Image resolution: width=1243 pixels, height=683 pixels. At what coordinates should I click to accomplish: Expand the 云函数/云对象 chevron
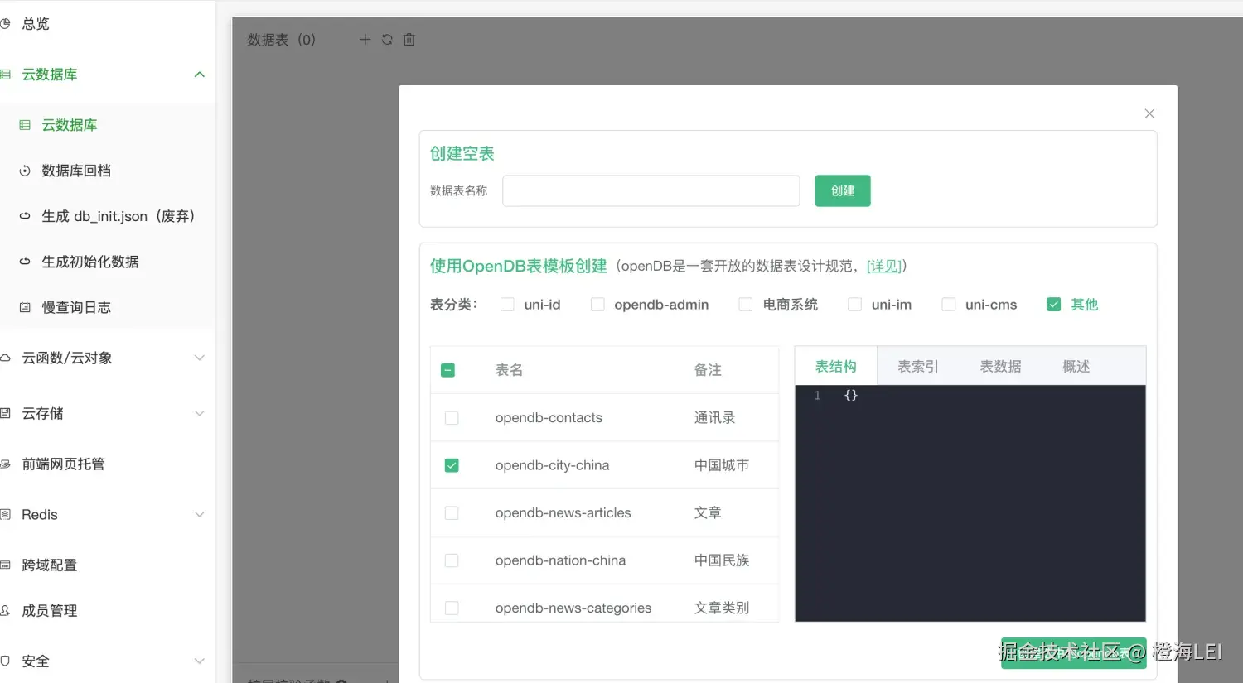tap(199, 358)
